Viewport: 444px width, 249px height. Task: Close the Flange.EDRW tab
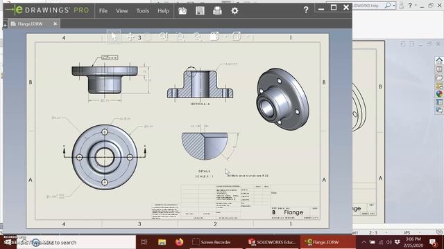click(55, 24)
